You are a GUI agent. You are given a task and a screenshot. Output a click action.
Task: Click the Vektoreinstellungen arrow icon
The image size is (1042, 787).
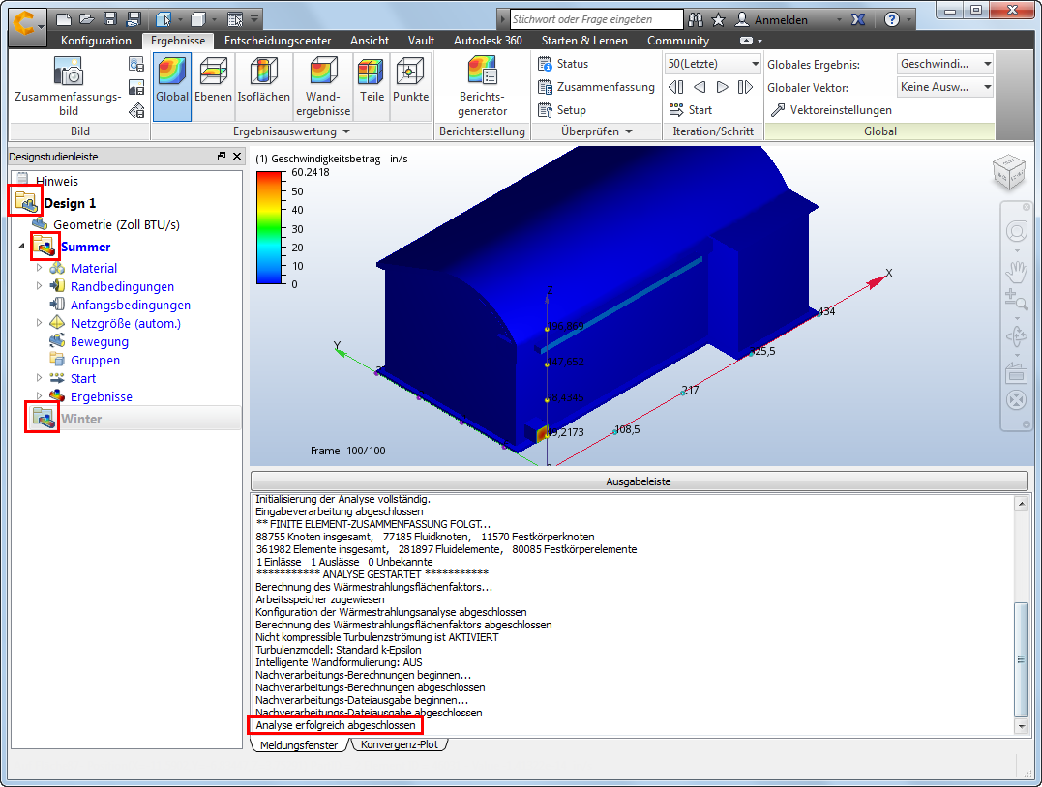coord(778,109)
